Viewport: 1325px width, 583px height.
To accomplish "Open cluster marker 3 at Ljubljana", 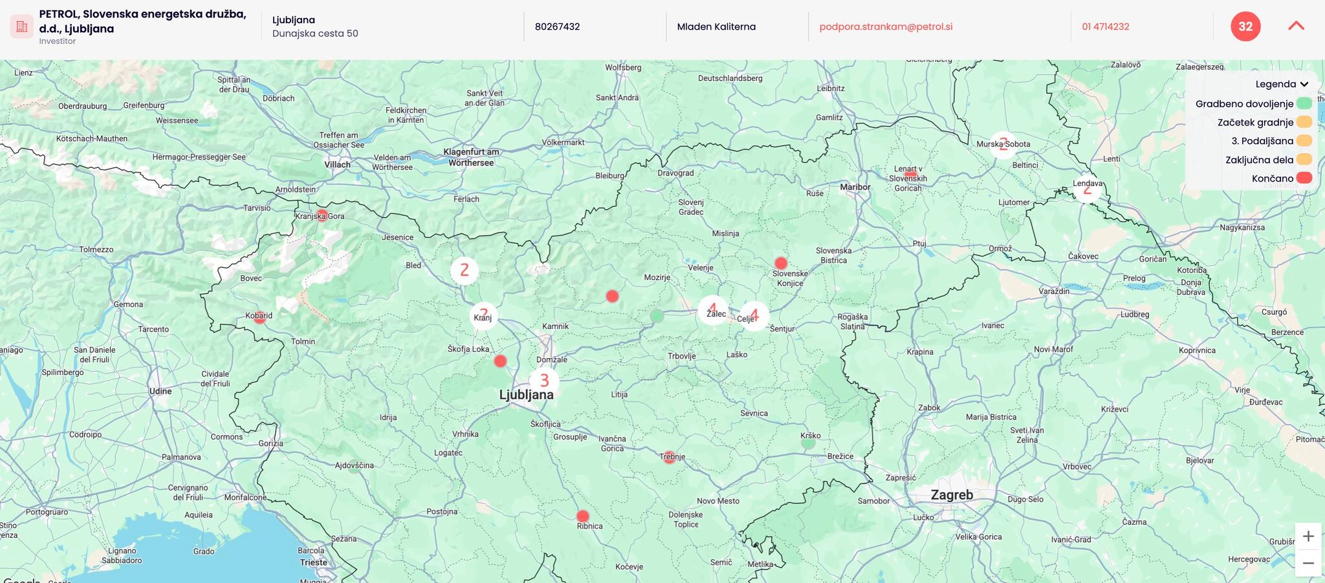I will point(544,380).
